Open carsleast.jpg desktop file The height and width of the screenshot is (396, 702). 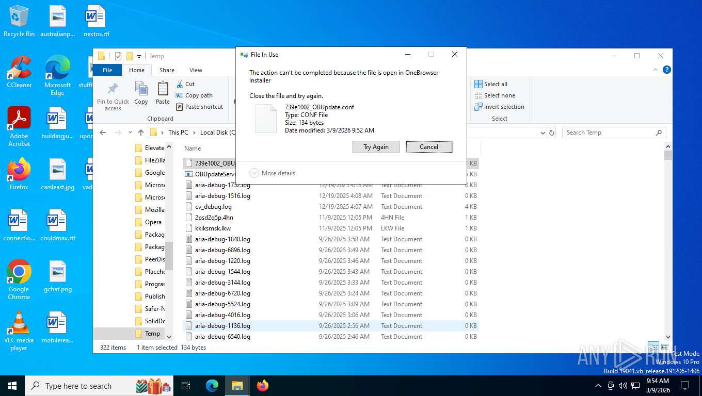click(x=57, y=174)
